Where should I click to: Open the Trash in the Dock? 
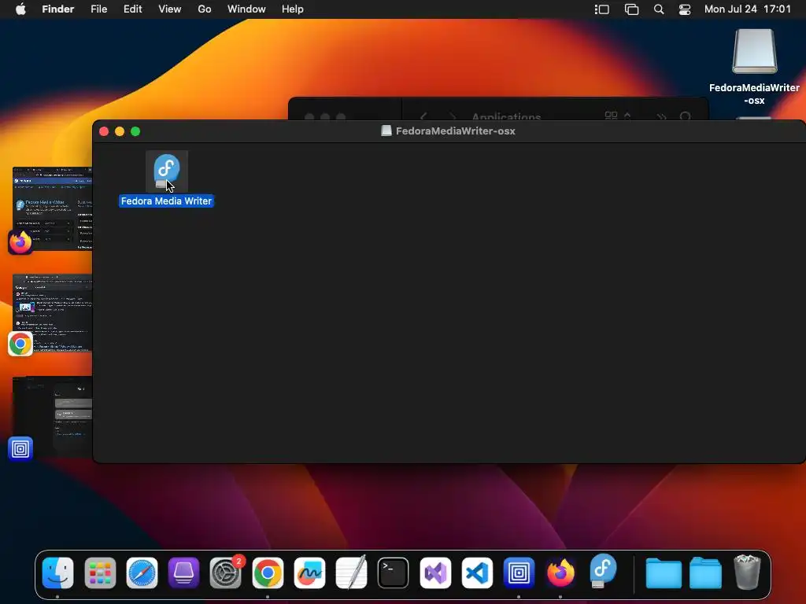747,572
